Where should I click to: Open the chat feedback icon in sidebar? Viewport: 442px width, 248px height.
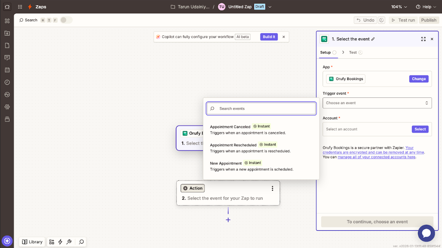pos(7,57)
